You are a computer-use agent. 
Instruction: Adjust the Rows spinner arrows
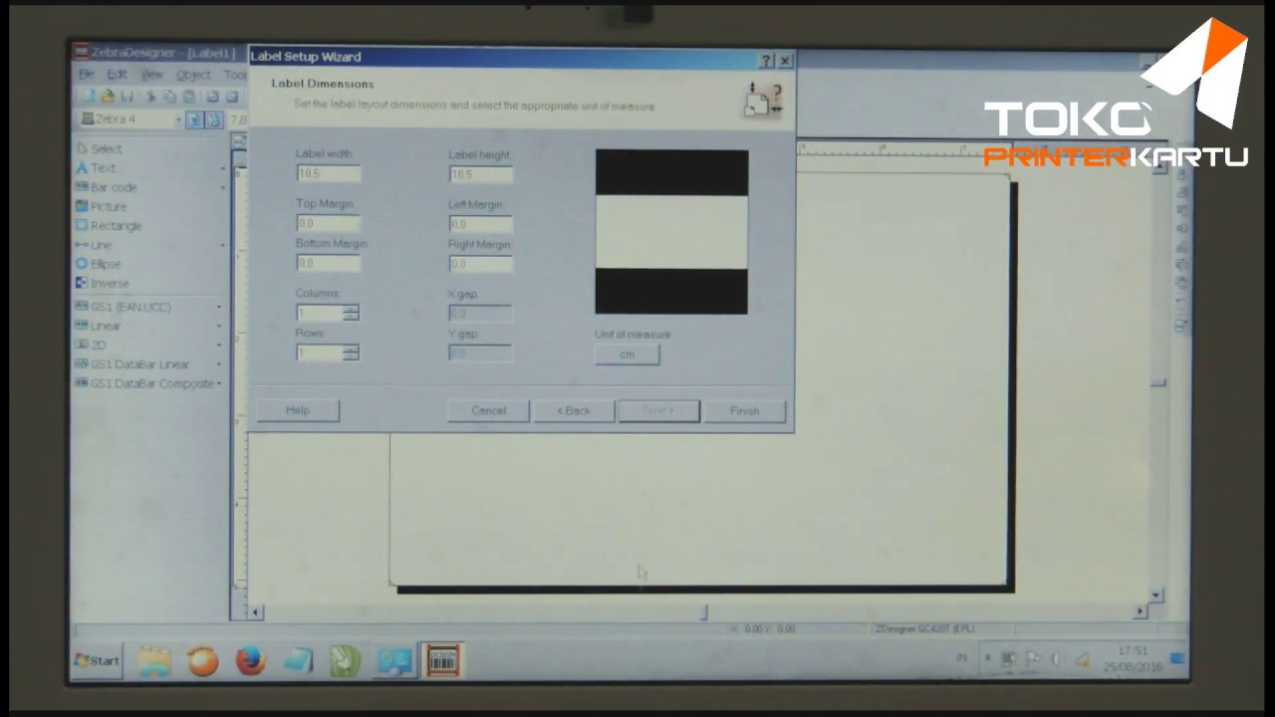tap(351, 353)
